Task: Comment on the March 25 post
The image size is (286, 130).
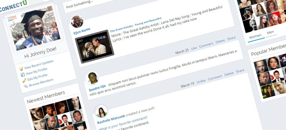Action: [x=206, y=45]
